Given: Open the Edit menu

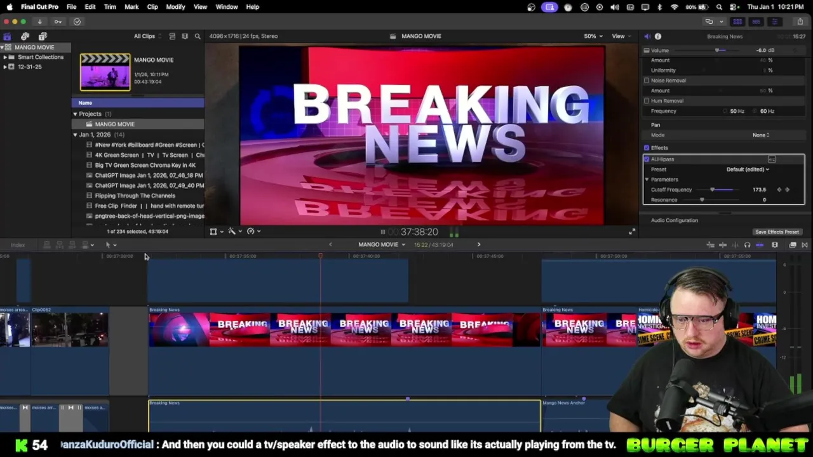Looking at the screenshot, I should point(90,7).
